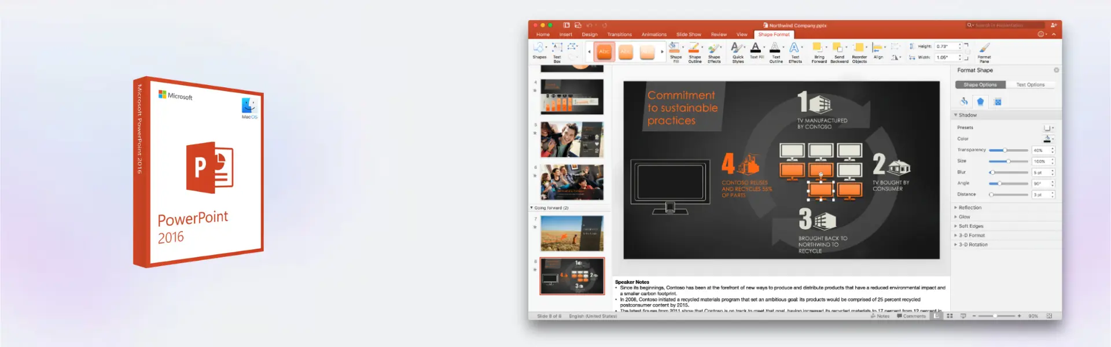Toggle Notes in the status bar

click(x=880, y=316)
